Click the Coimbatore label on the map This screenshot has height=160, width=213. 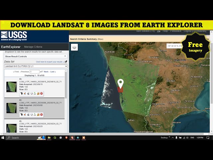(x=146, y=61)
